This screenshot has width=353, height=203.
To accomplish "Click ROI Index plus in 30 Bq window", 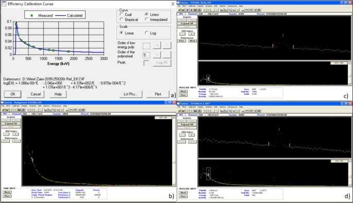I will point(192,34).
